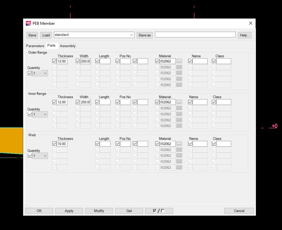Screen dimensions: 282x230
Task: Click the Modify button
Action: [x=99, y=211]
